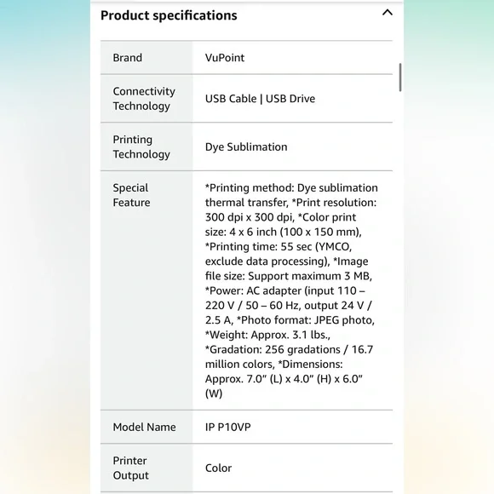Select the Printer Output label cell
This screenshot has width=494, height=494.
(146, 468)
